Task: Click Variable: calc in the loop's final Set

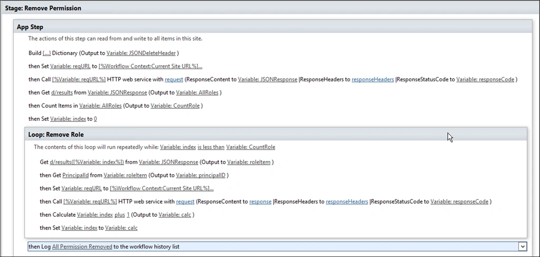Action: (121, 228)
